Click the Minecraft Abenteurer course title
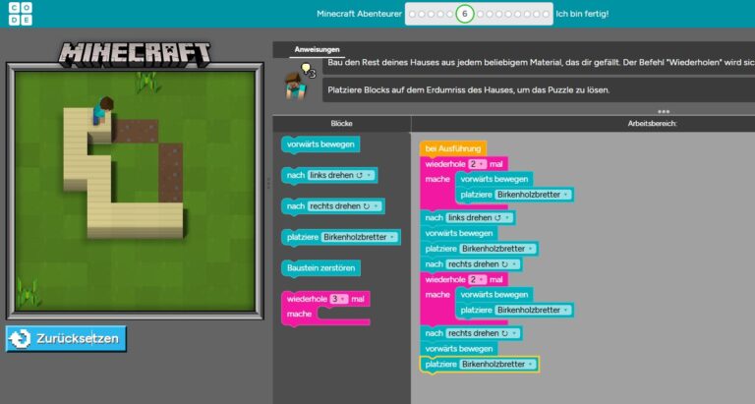This screenshot has width=755, height=404. [359, 14]
